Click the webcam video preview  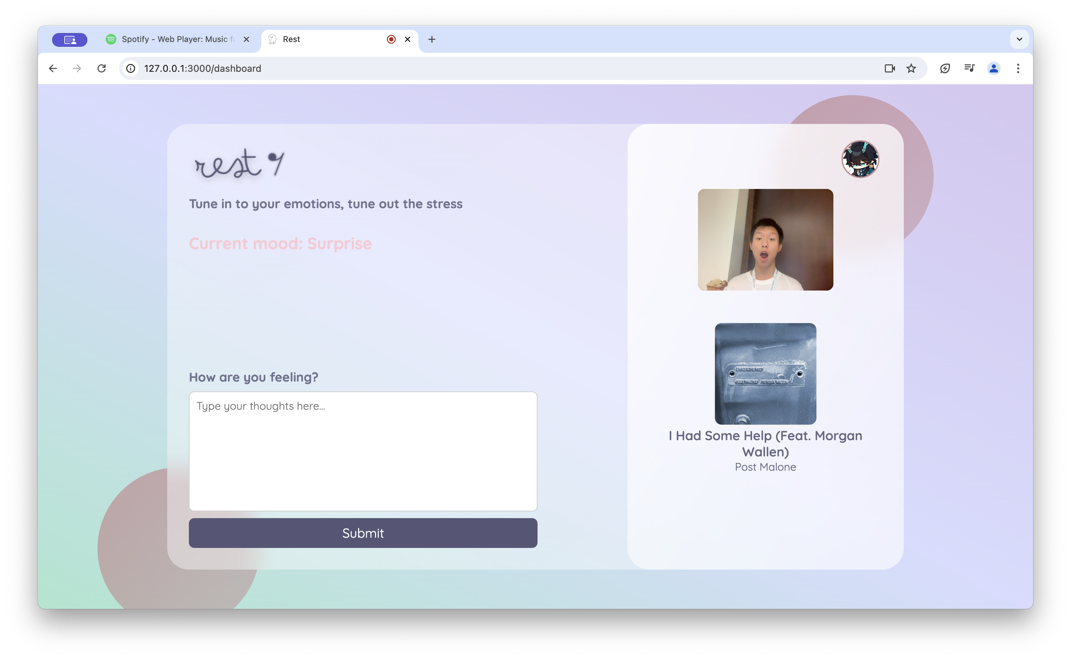click(765, 240)
